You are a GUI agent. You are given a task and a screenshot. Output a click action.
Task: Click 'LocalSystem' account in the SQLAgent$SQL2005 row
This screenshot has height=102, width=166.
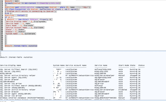(x=71, y=78)
